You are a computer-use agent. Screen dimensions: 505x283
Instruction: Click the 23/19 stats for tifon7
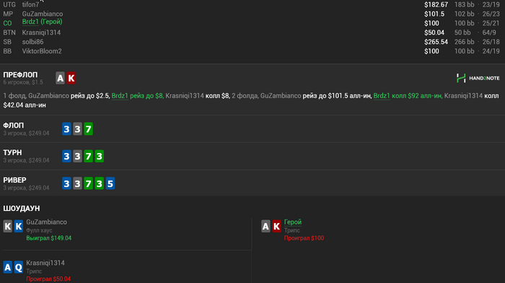pyautogui.click(x=491, y=4)
